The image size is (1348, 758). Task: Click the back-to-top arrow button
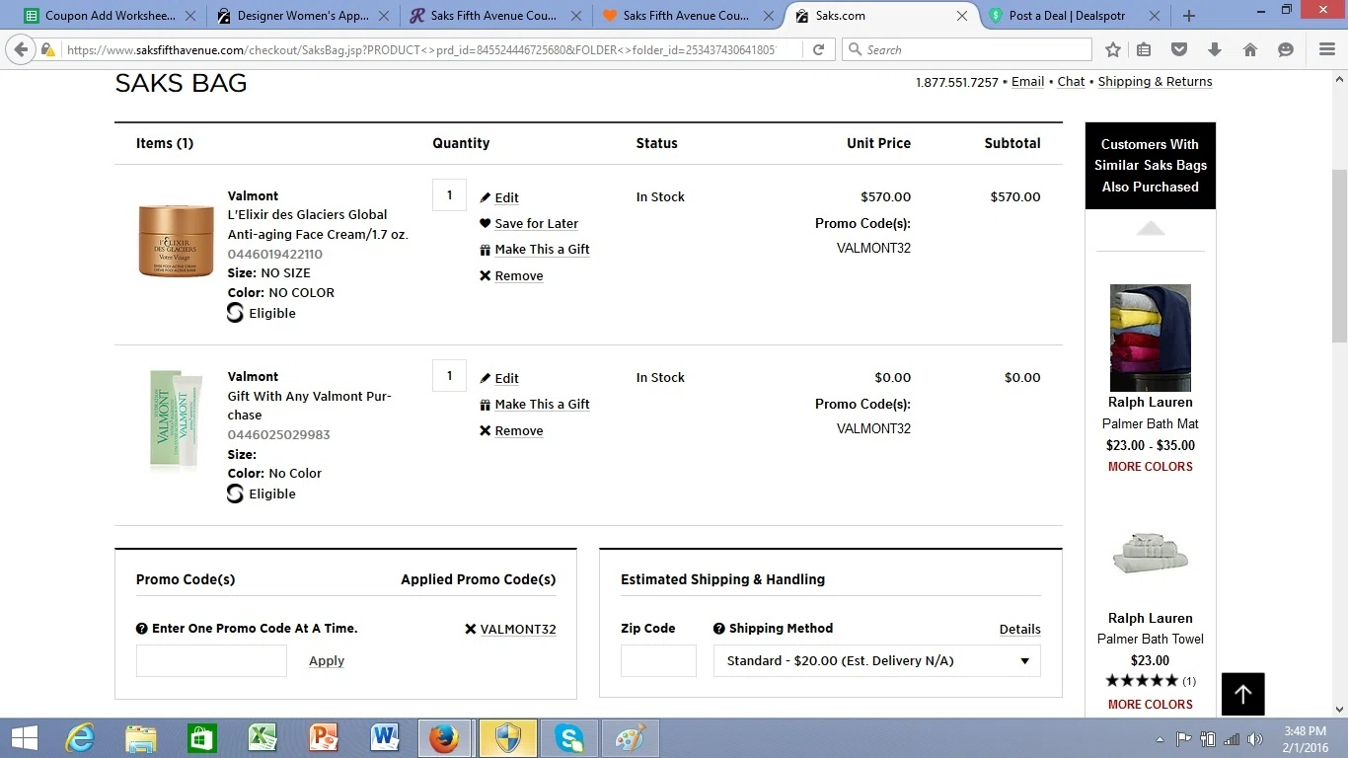tap(1242, 694)
